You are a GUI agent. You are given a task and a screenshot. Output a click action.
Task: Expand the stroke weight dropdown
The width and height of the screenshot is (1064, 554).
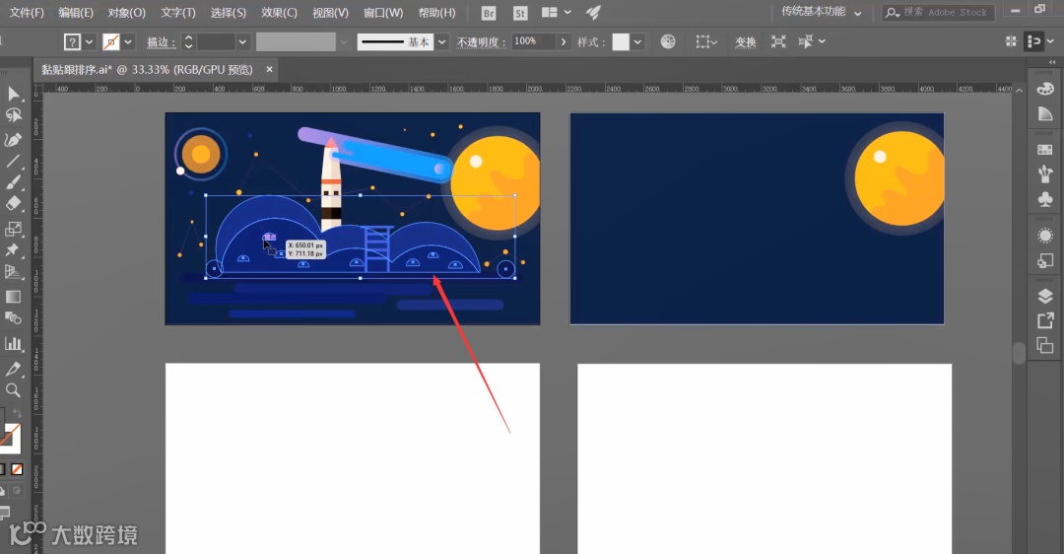click(242, 42)
